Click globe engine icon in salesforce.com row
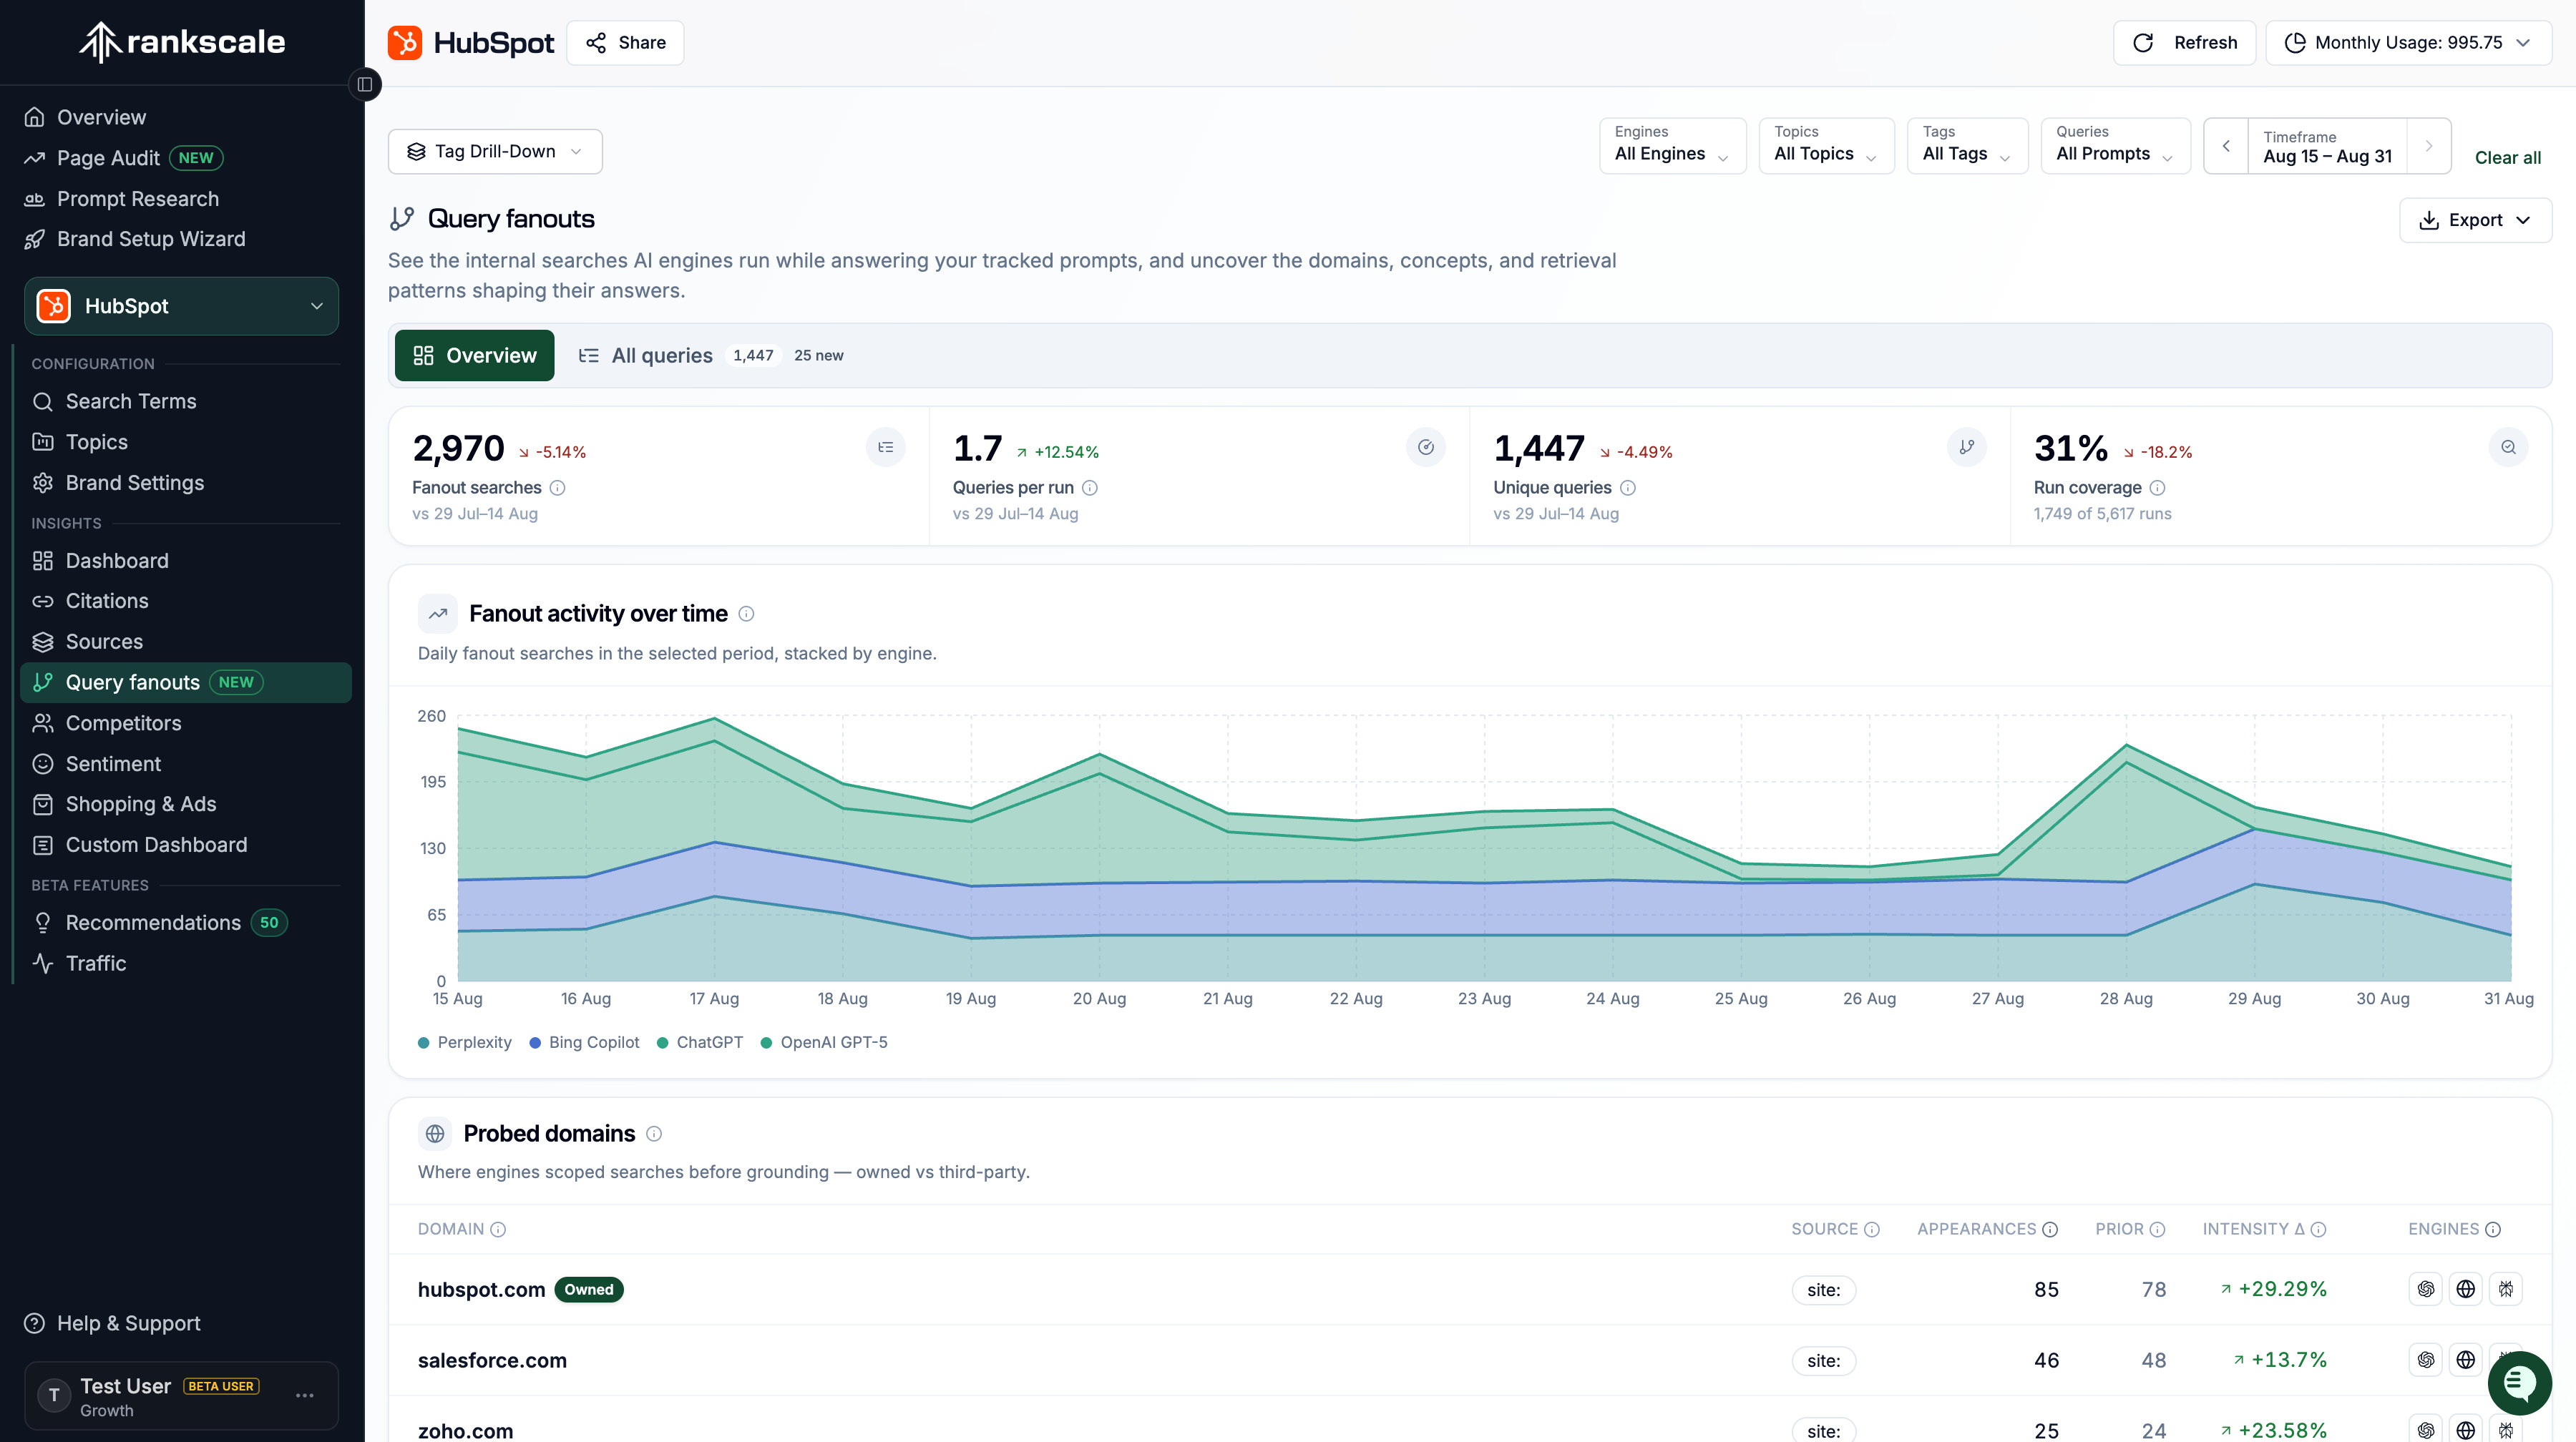This screenshot has height=1442, width=2576. (x=2466, y=1360)
